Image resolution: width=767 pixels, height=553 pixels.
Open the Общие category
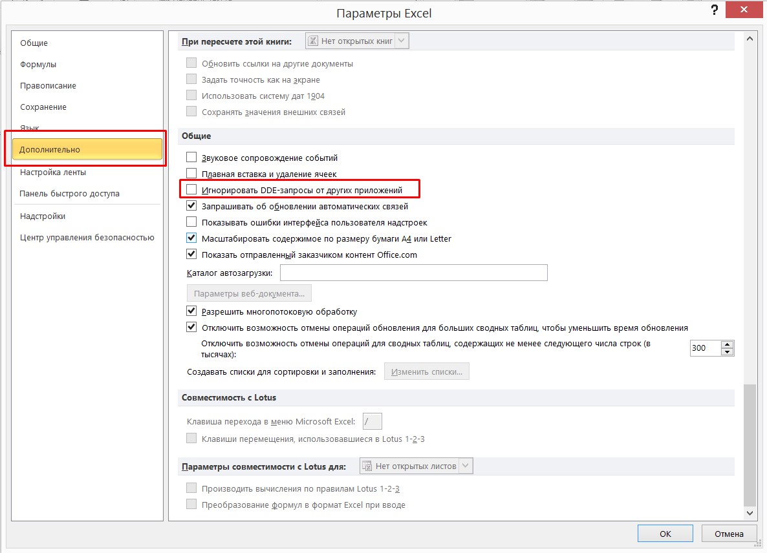34,43
